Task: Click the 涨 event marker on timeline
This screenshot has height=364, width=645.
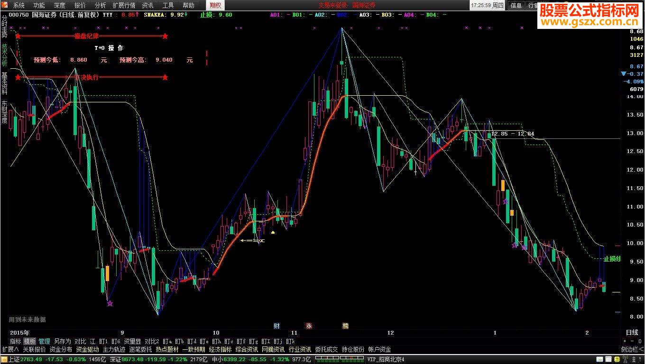Action: pos(309,326)
